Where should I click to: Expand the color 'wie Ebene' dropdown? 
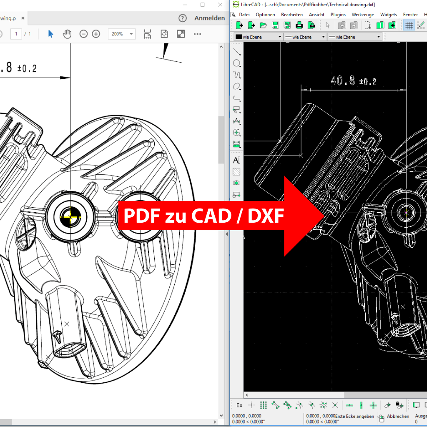tap(259, 37)
